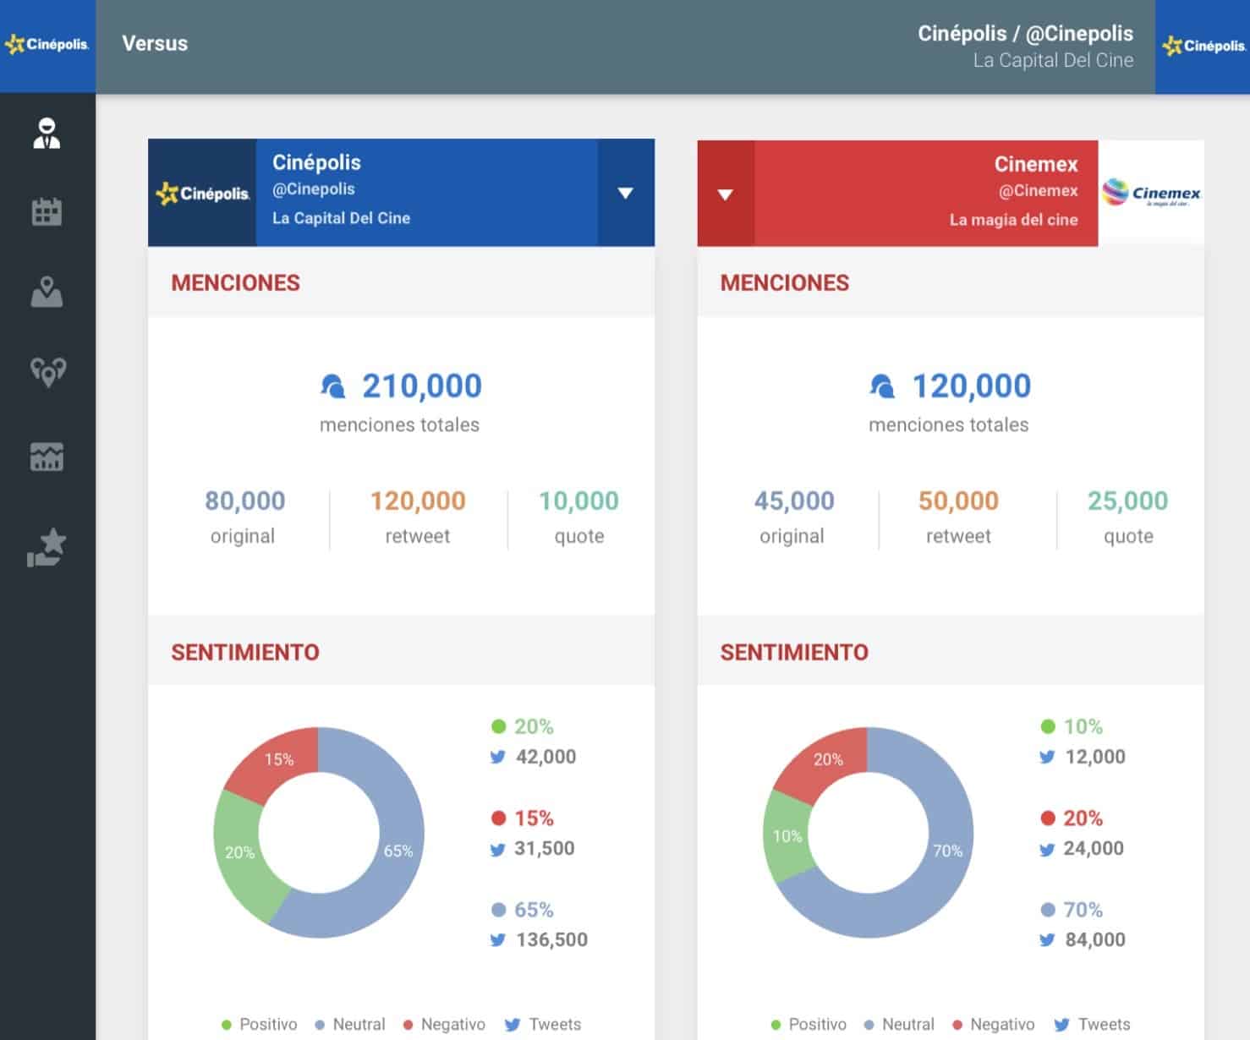Expand the Cinemex account dropdown arrow

[725, 194]
